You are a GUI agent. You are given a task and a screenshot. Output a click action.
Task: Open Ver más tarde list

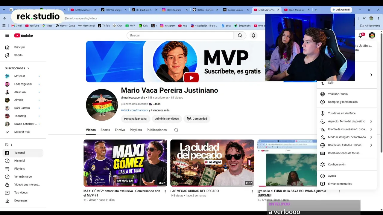[x=23, y=176]
